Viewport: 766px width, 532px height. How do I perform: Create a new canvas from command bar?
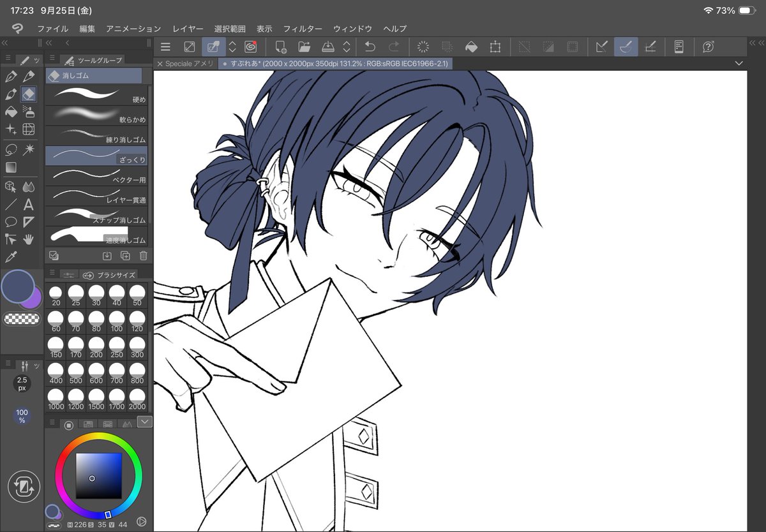280,47
